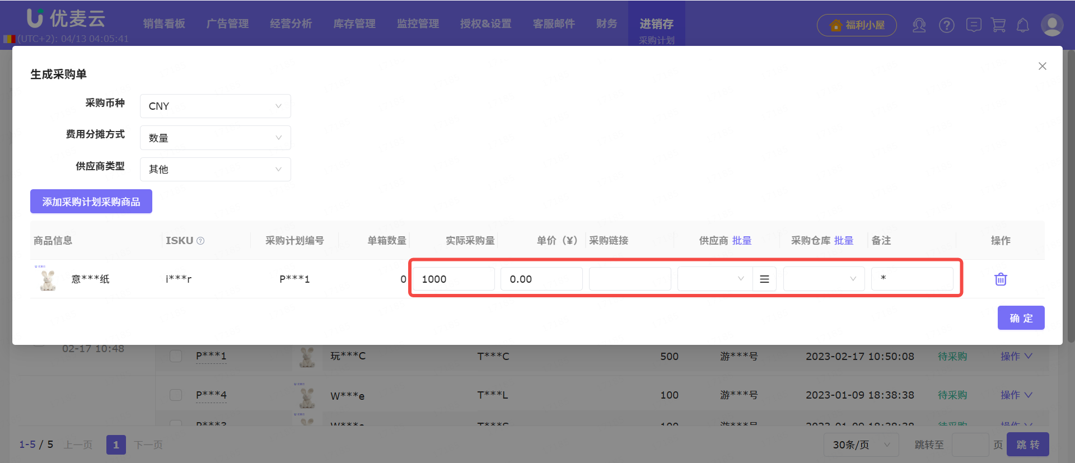Open the shopping cart icon in header
The width and height of the screenshot is (1075, 463).
pos(998,25)
